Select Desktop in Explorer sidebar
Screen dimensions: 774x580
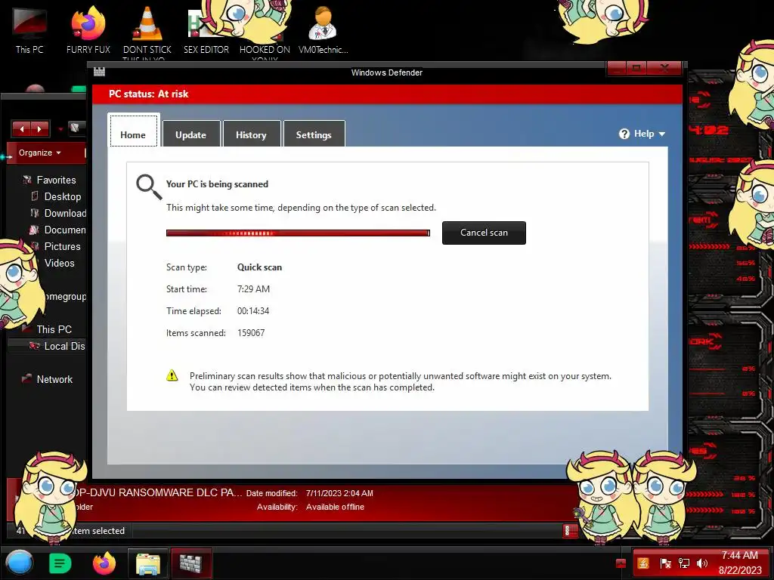click(x=63, y=197)
